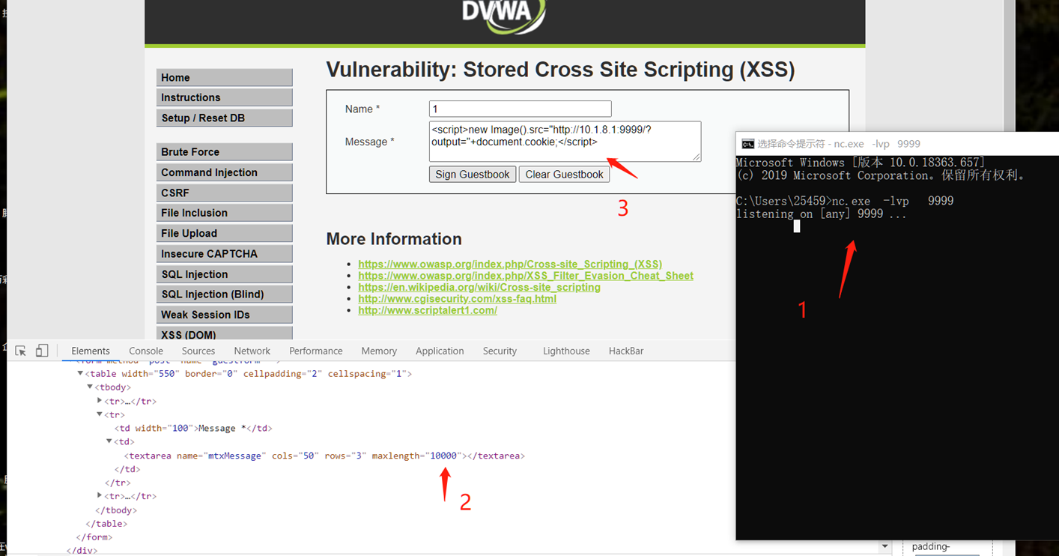The height and width of the screenshot is (556, 1059).
Task: Click the "More Information" heading
Action: click(394, 239)
